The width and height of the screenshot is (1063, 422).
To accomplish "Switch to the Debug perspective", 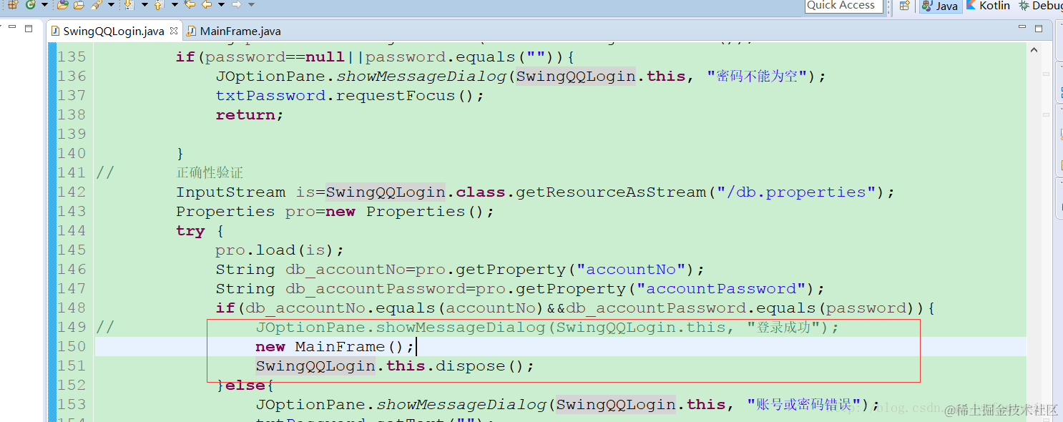I will click(x=1041, y=5).
